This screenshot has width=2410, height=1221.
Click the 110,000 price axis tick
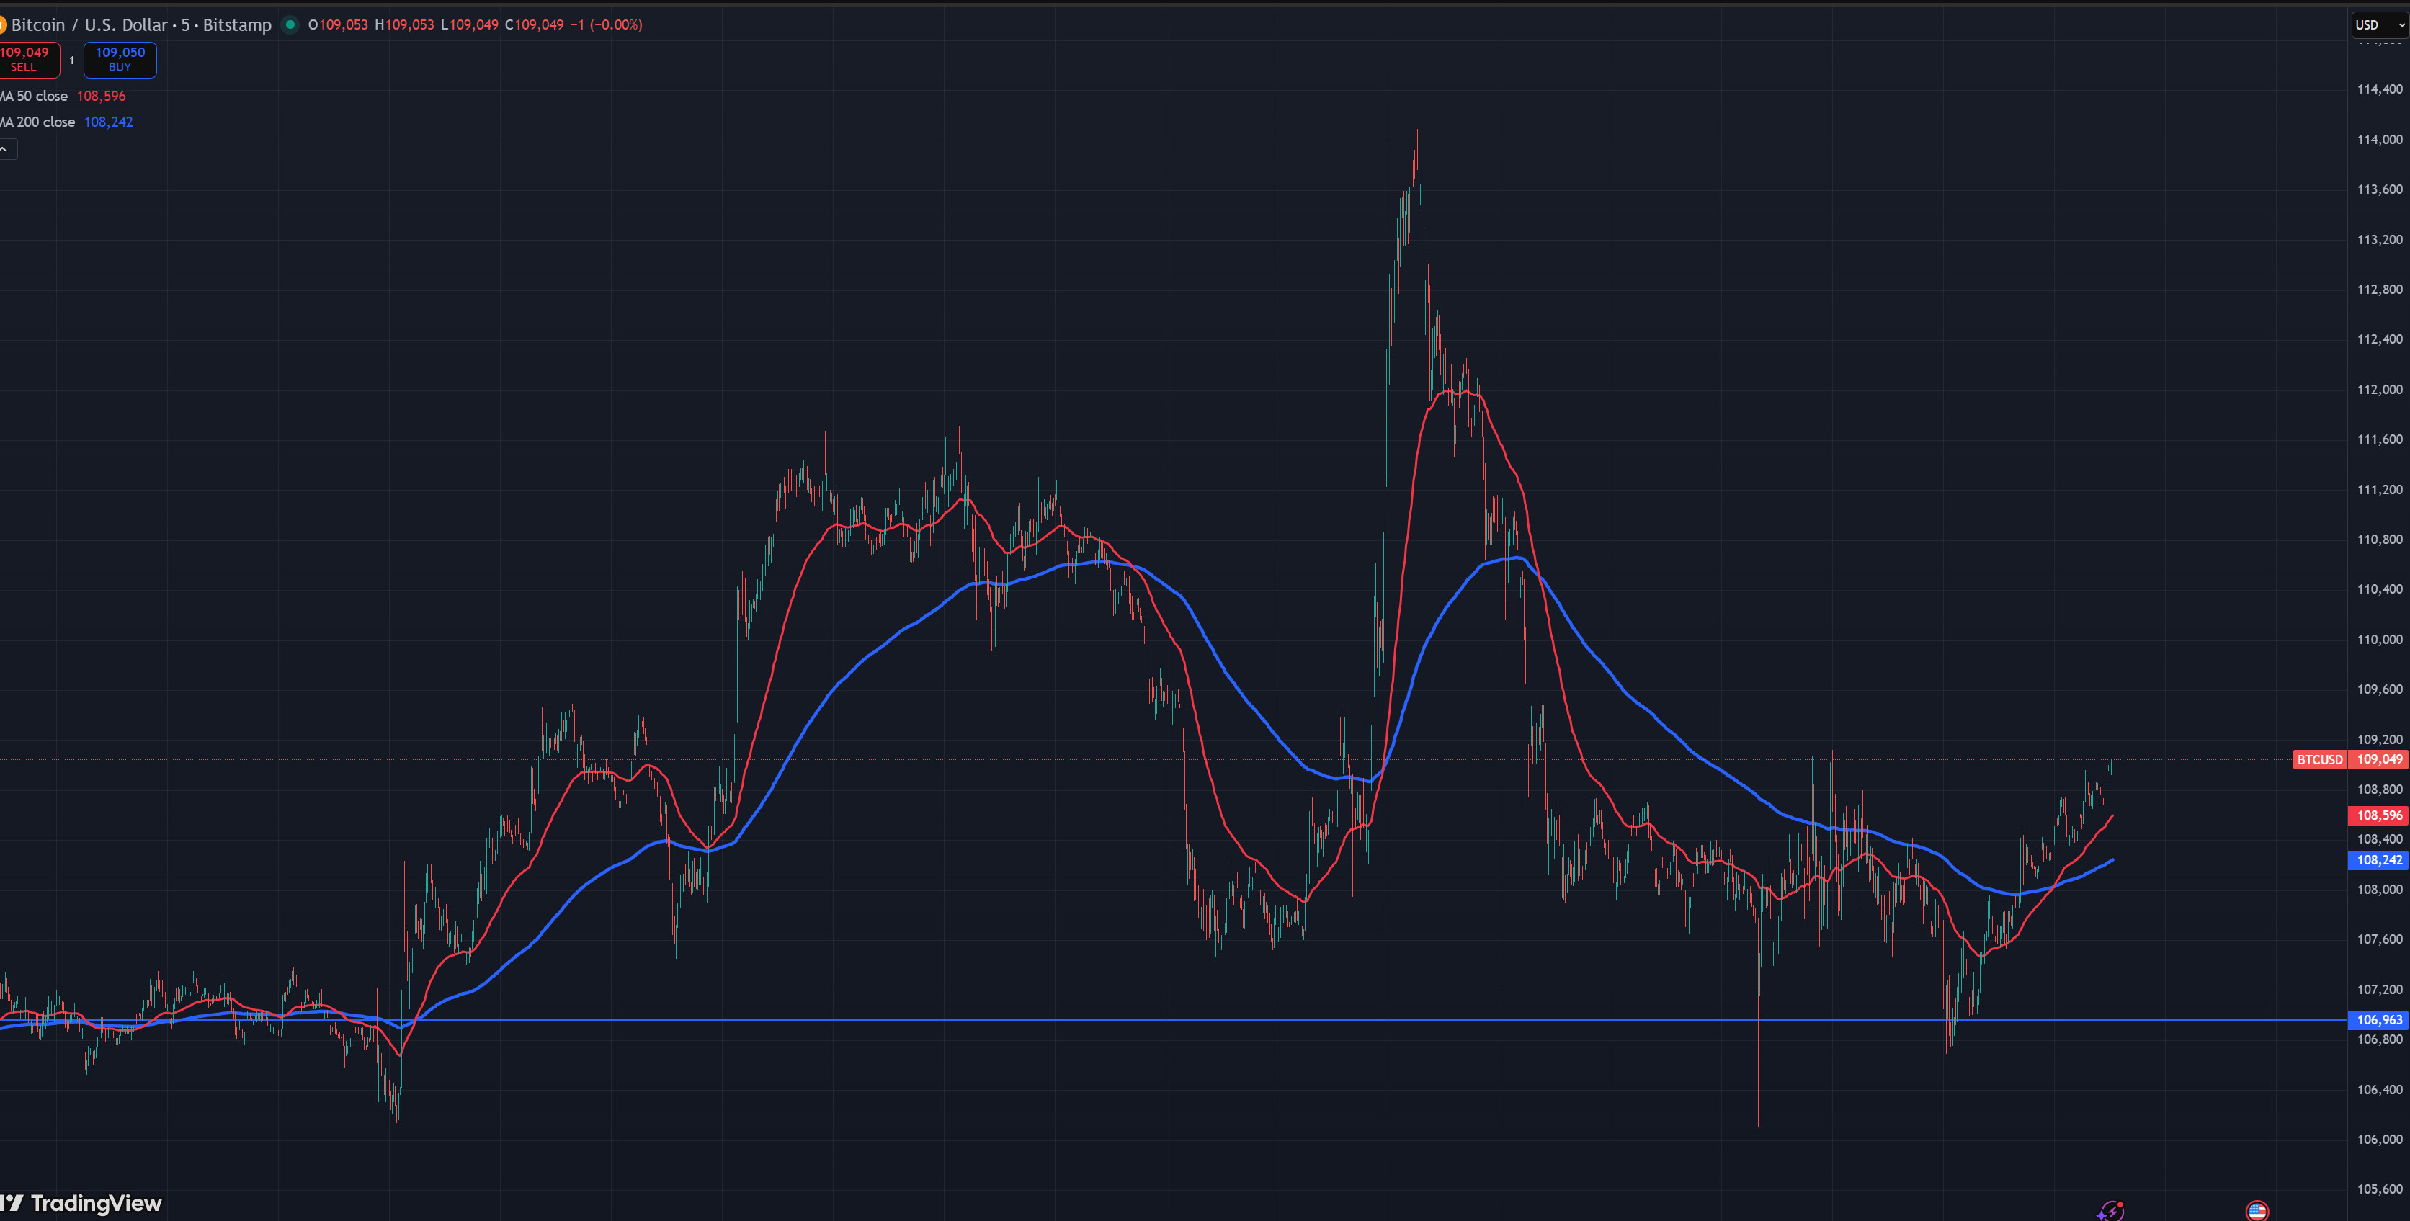[2379, 640]
